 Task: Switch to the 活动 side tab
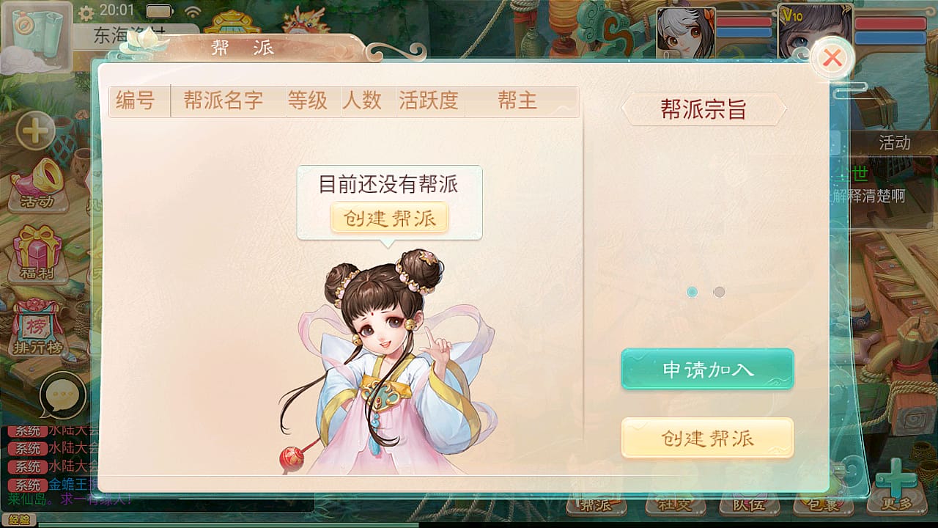coord(894,142)
